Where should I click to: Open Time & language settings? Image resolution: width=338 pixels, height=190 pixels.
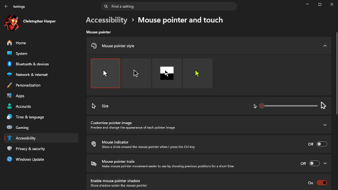pyautogui.click(x=41, y=117)
